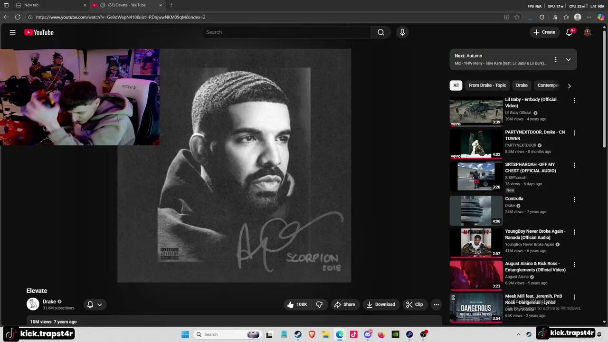Open the browser favorites list icon

pyautogui.click(x=566, y=17)
